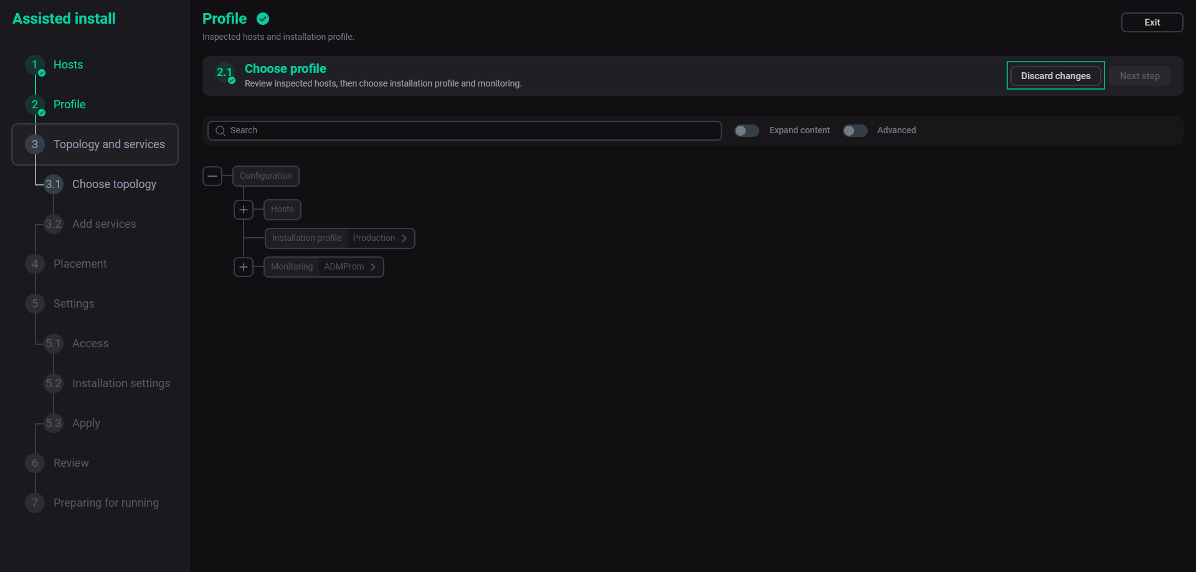The width and height of the screenshot is (1196, 572).
Task: Click the Review step label
Action: pos(71,463)
